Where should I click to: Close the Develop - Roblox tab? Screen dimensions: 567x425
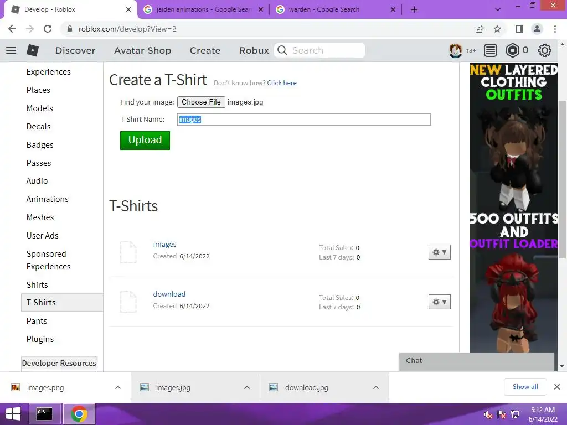click(128, 9)
